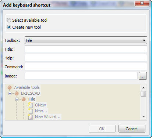Image resolution: width=152 pixels, height=138 pixels.
Task: Select the bold File tree label
Action: point(32,99)
